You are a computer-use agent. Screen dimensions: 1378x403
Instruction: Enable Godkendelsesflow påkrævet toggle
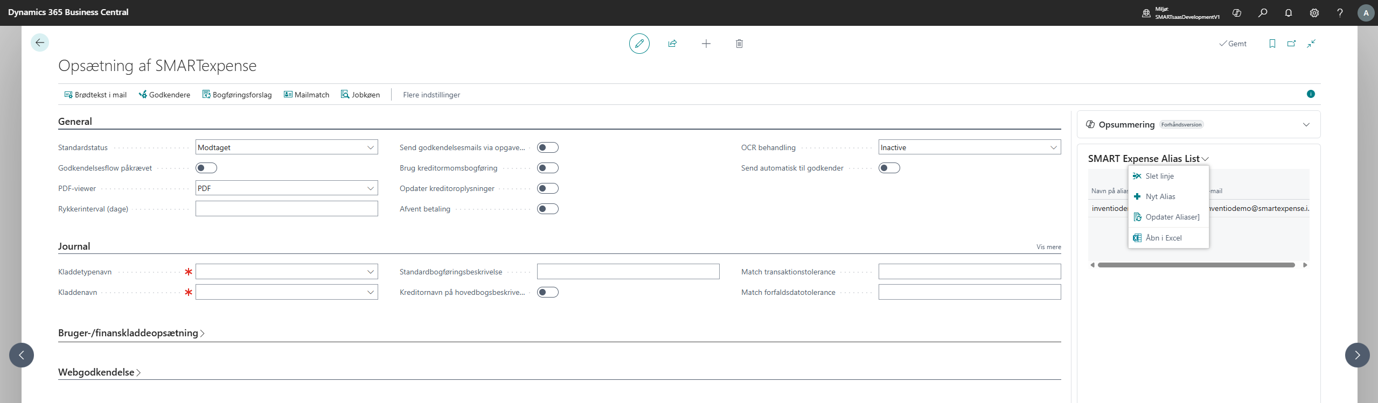[x=206, y=168]
